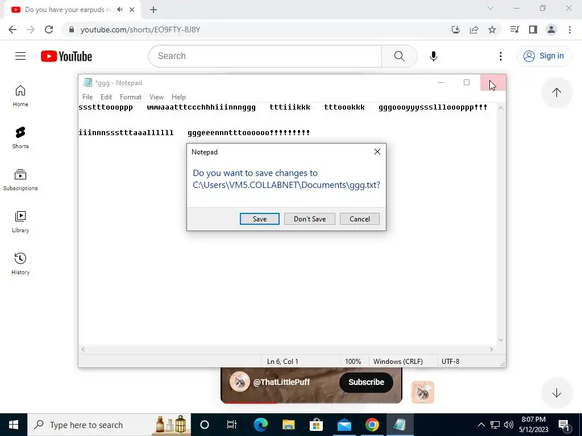Open Task View in taskbar
582x436 pixels.
232,425
